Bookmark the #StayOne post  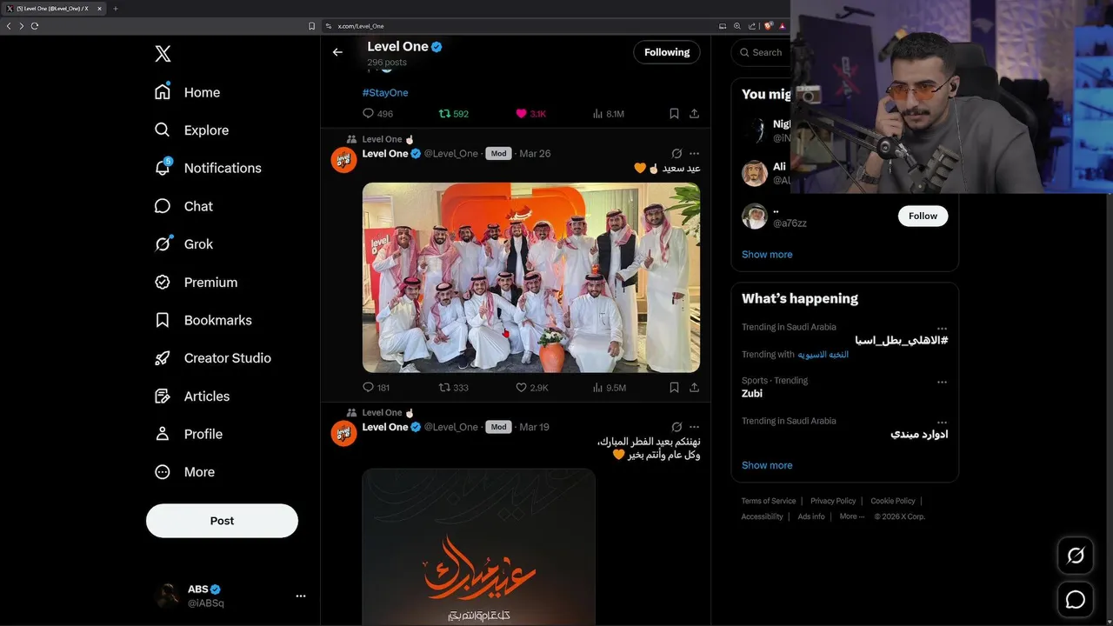674,114
